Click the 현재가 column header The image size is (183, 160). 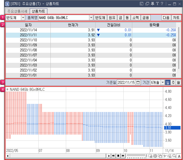point(73,25)
